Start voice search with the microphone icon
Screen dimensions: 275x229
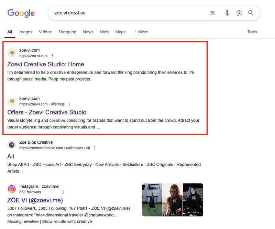(x=227, y=13)
